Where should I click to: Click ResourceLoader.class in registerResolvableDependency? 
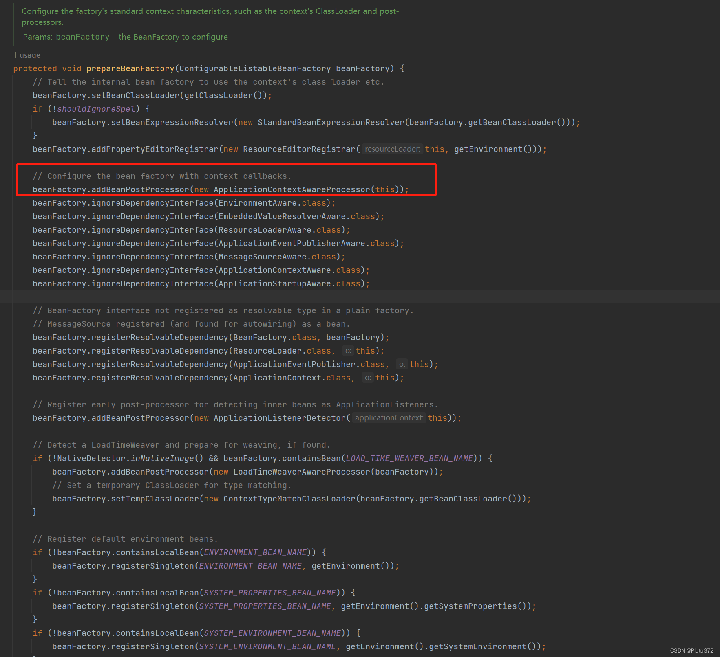click(x=282, y=351)
